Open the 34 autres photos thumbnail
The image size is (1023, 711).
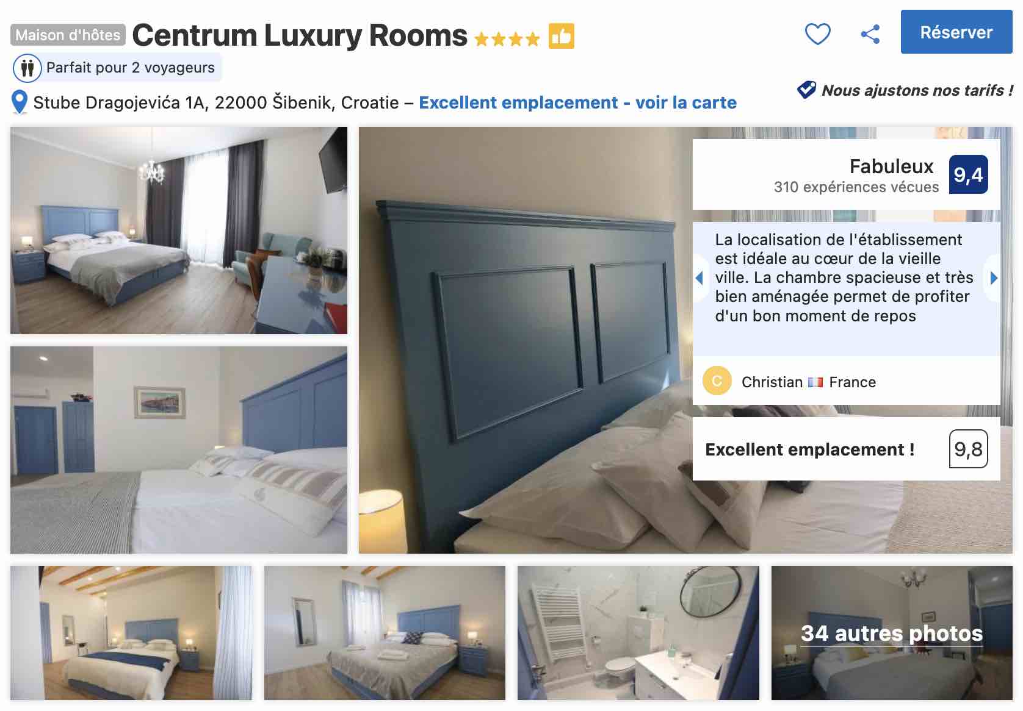coord(891,632)
